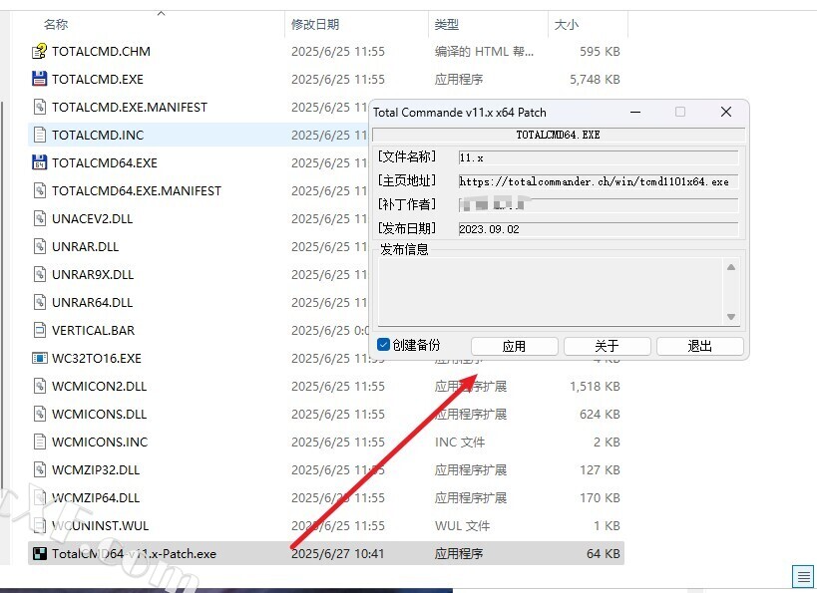The height and width of the screenshot is (593, 817).
Task: Click the TOTALCMD.INC file icon
Action: (x=40, y=135)
